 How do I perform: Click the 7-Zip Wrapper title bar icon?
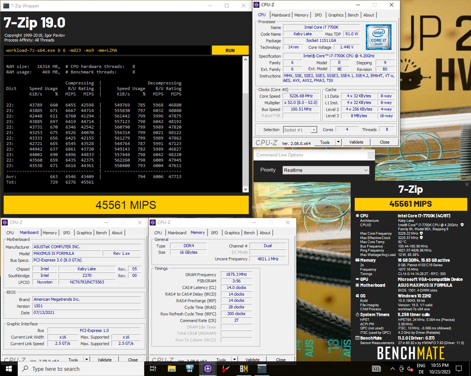tap(6, 6)
